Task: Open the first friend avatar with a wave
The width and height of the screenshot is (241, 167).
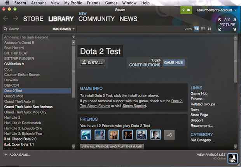Action: (86, 135)
